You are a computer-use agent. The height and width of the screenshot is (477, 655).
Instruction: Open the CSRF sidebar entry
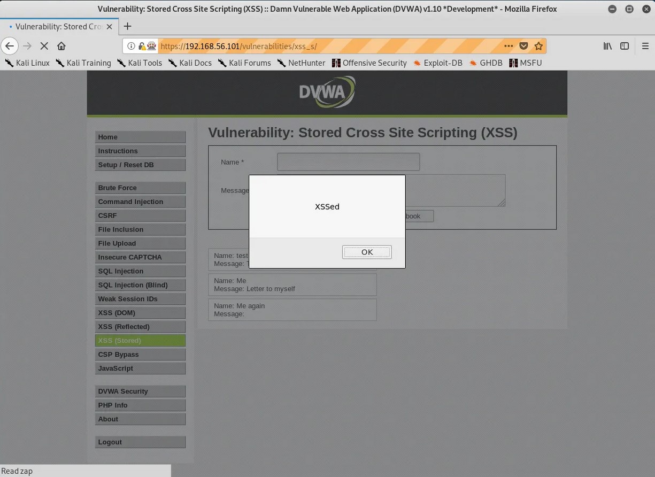(140, 216)
